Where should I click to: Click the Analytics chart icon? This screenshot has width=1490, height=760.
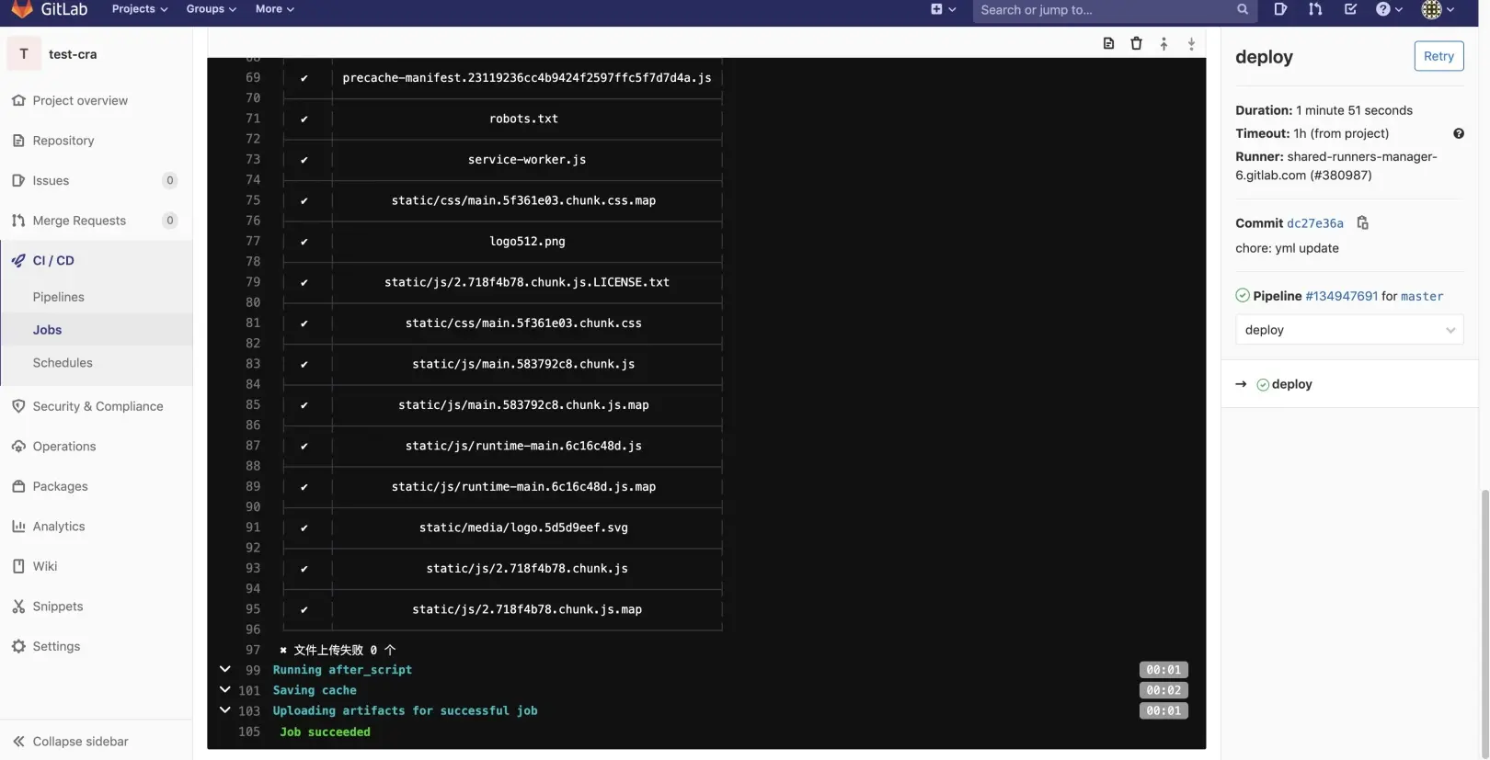(18, 527)
